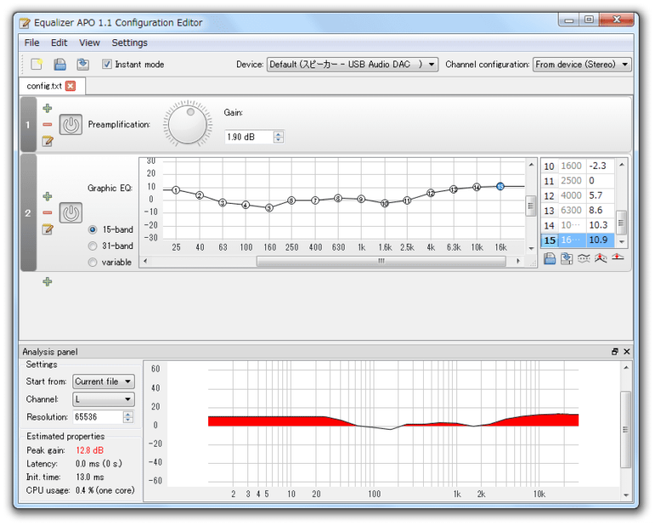Click the Save As icon in top toolbar
The image size is (655, 526).
(x=82, y=64)
